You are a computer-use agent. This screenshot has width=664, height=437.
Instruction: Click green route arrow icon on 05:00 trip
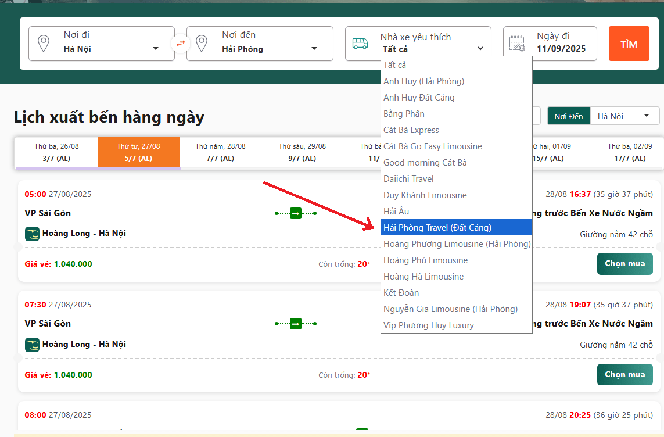pyautogui.click(x=296, y=213)
